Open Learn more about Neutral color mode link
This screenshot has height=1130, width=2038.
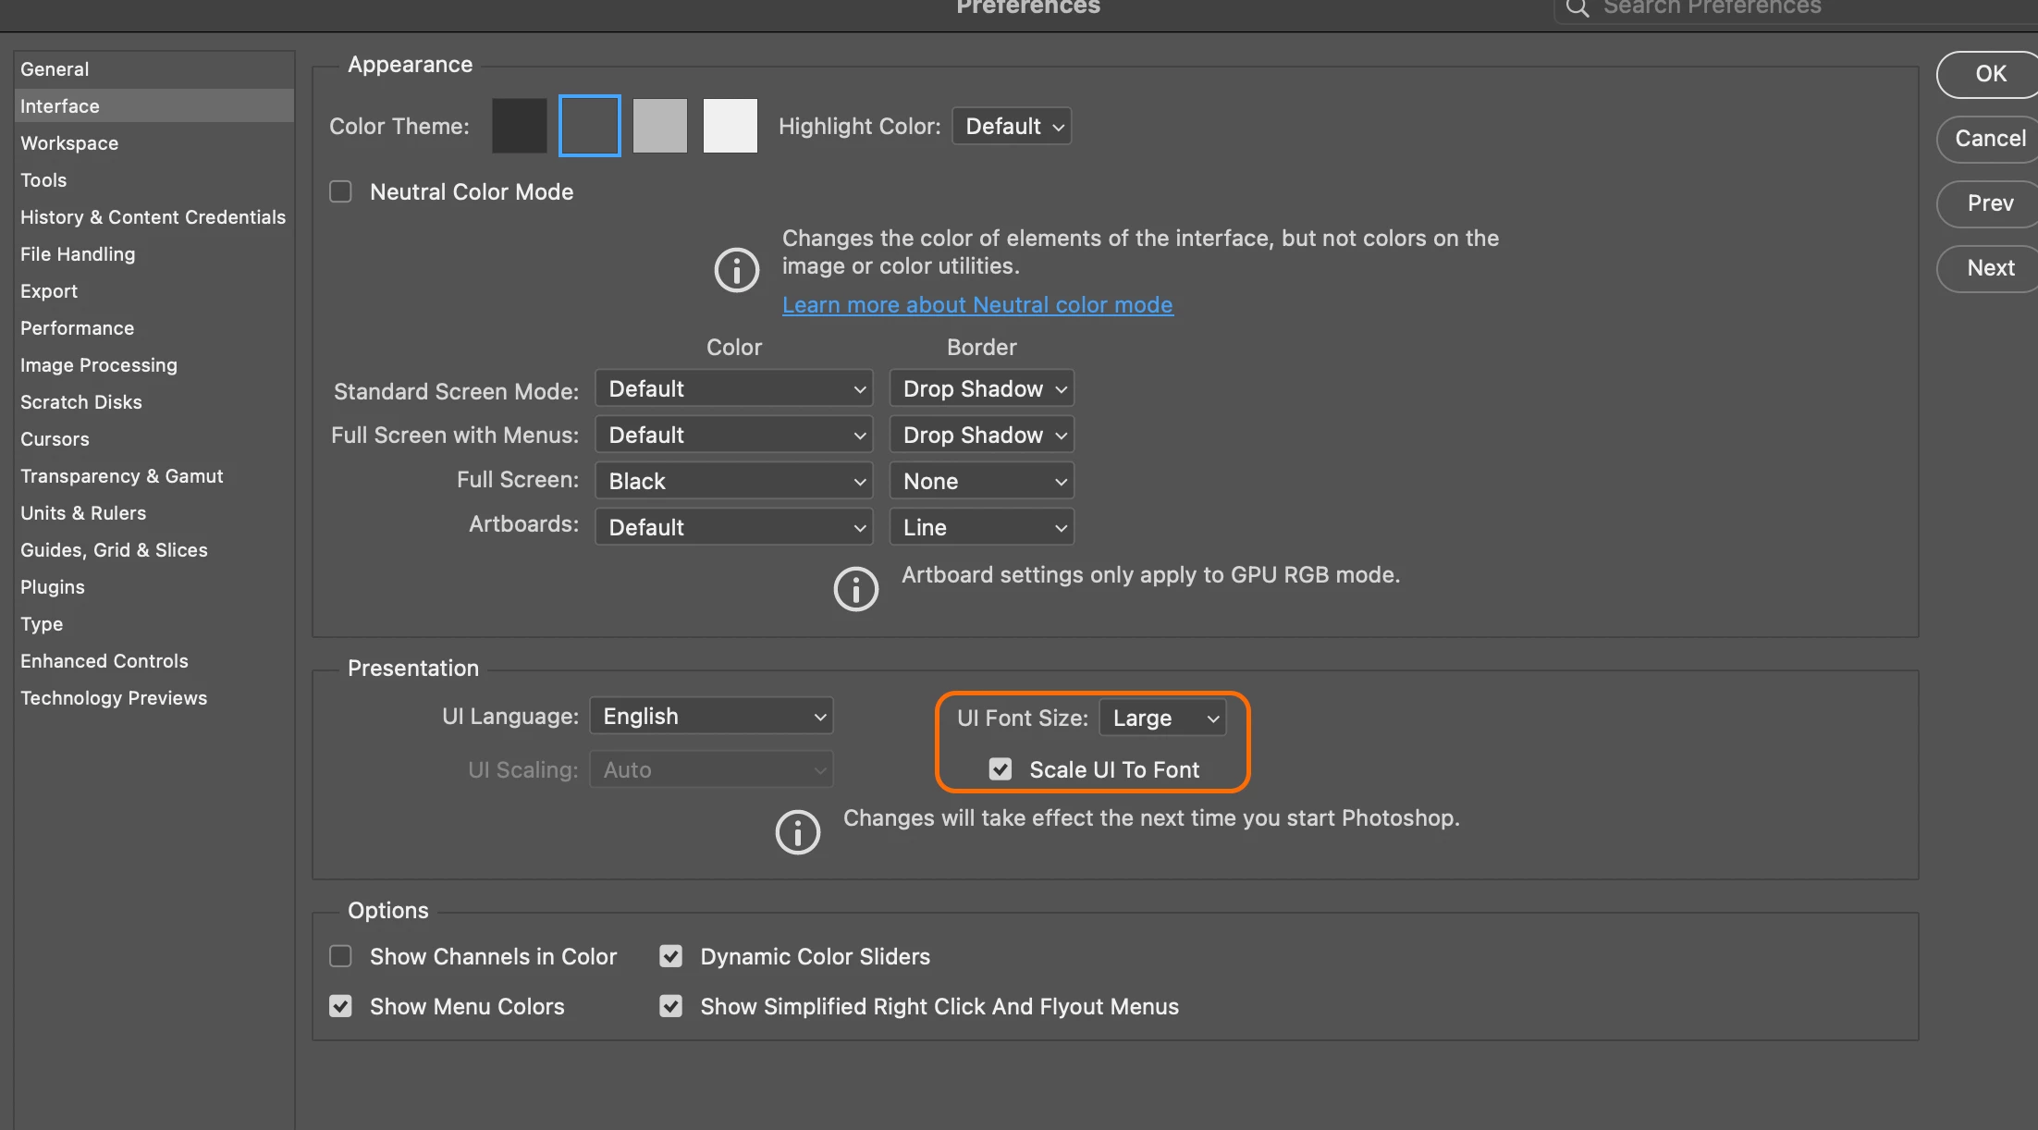coord(977,304)
